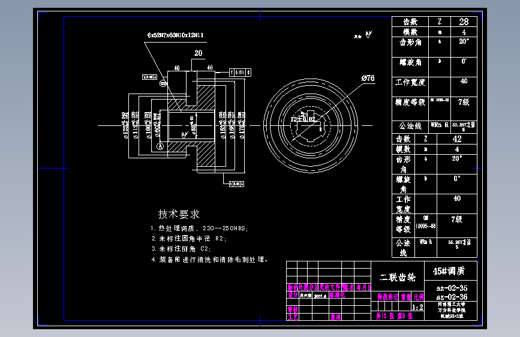Select the university name in title block
This screenshot has width=520, height=337.
click(452, 304)
